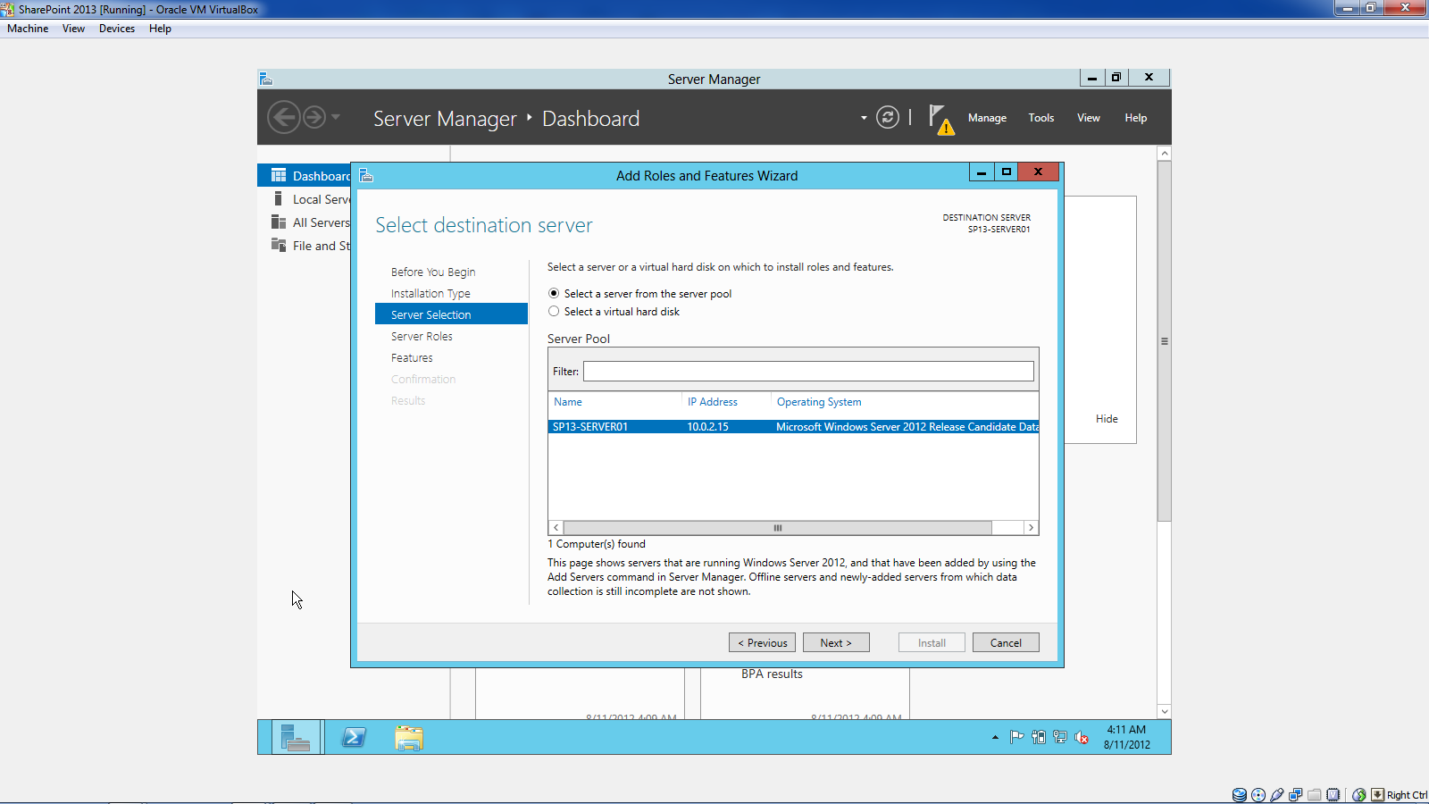Click the Hide link in Server Manager
Image resolution: width=1429 pixels, height=804 pixels.
point(1107,419)
